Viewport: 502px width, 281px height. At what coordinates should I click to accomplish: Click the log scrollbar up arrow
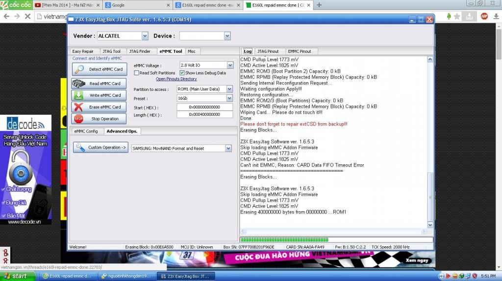(430, 59)
